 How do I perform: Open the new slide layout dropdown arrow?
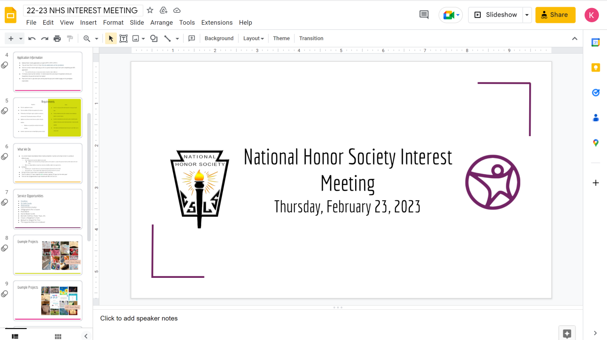(20, 38)
